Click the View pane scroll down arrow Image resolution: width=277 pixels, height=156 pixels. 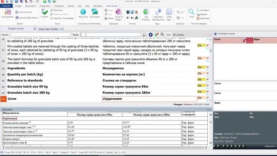(211, 143)
